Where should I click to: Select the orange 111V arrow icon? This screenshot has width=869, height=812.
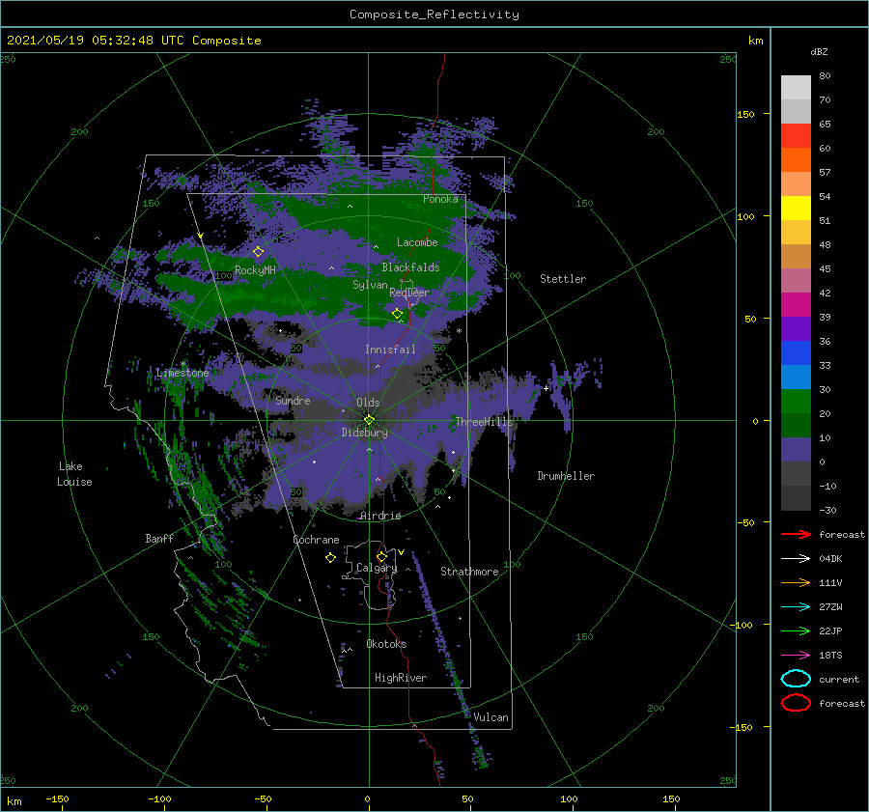(796, 582)
